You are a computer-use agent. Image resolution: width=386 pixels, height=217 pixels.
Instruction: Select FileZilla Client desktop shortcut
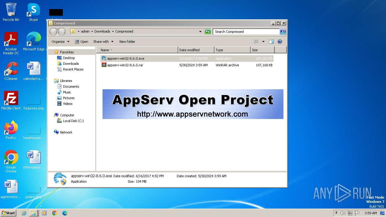click(x=11, y=101)
